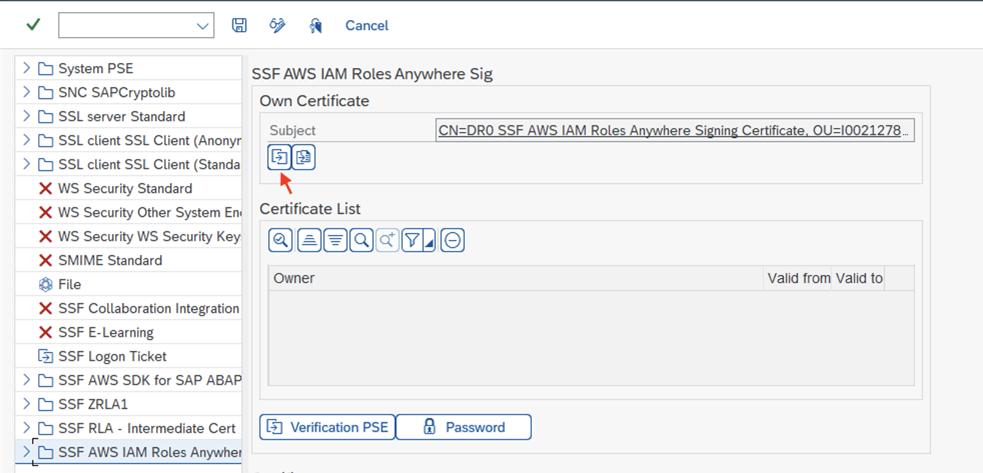Click the Save icon in the top toolbar
The width and height of the screenshot is (983, 473).
(x=239, y=25)
